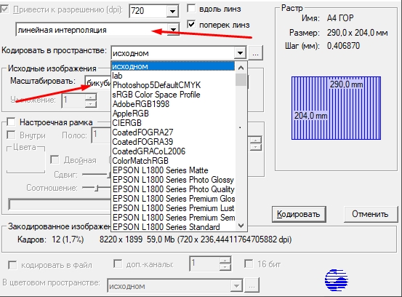The height and width of the screenshot is (297, 402).
Task: Click the raster preview thumbnail with lenses
Action: coord(336,108)
